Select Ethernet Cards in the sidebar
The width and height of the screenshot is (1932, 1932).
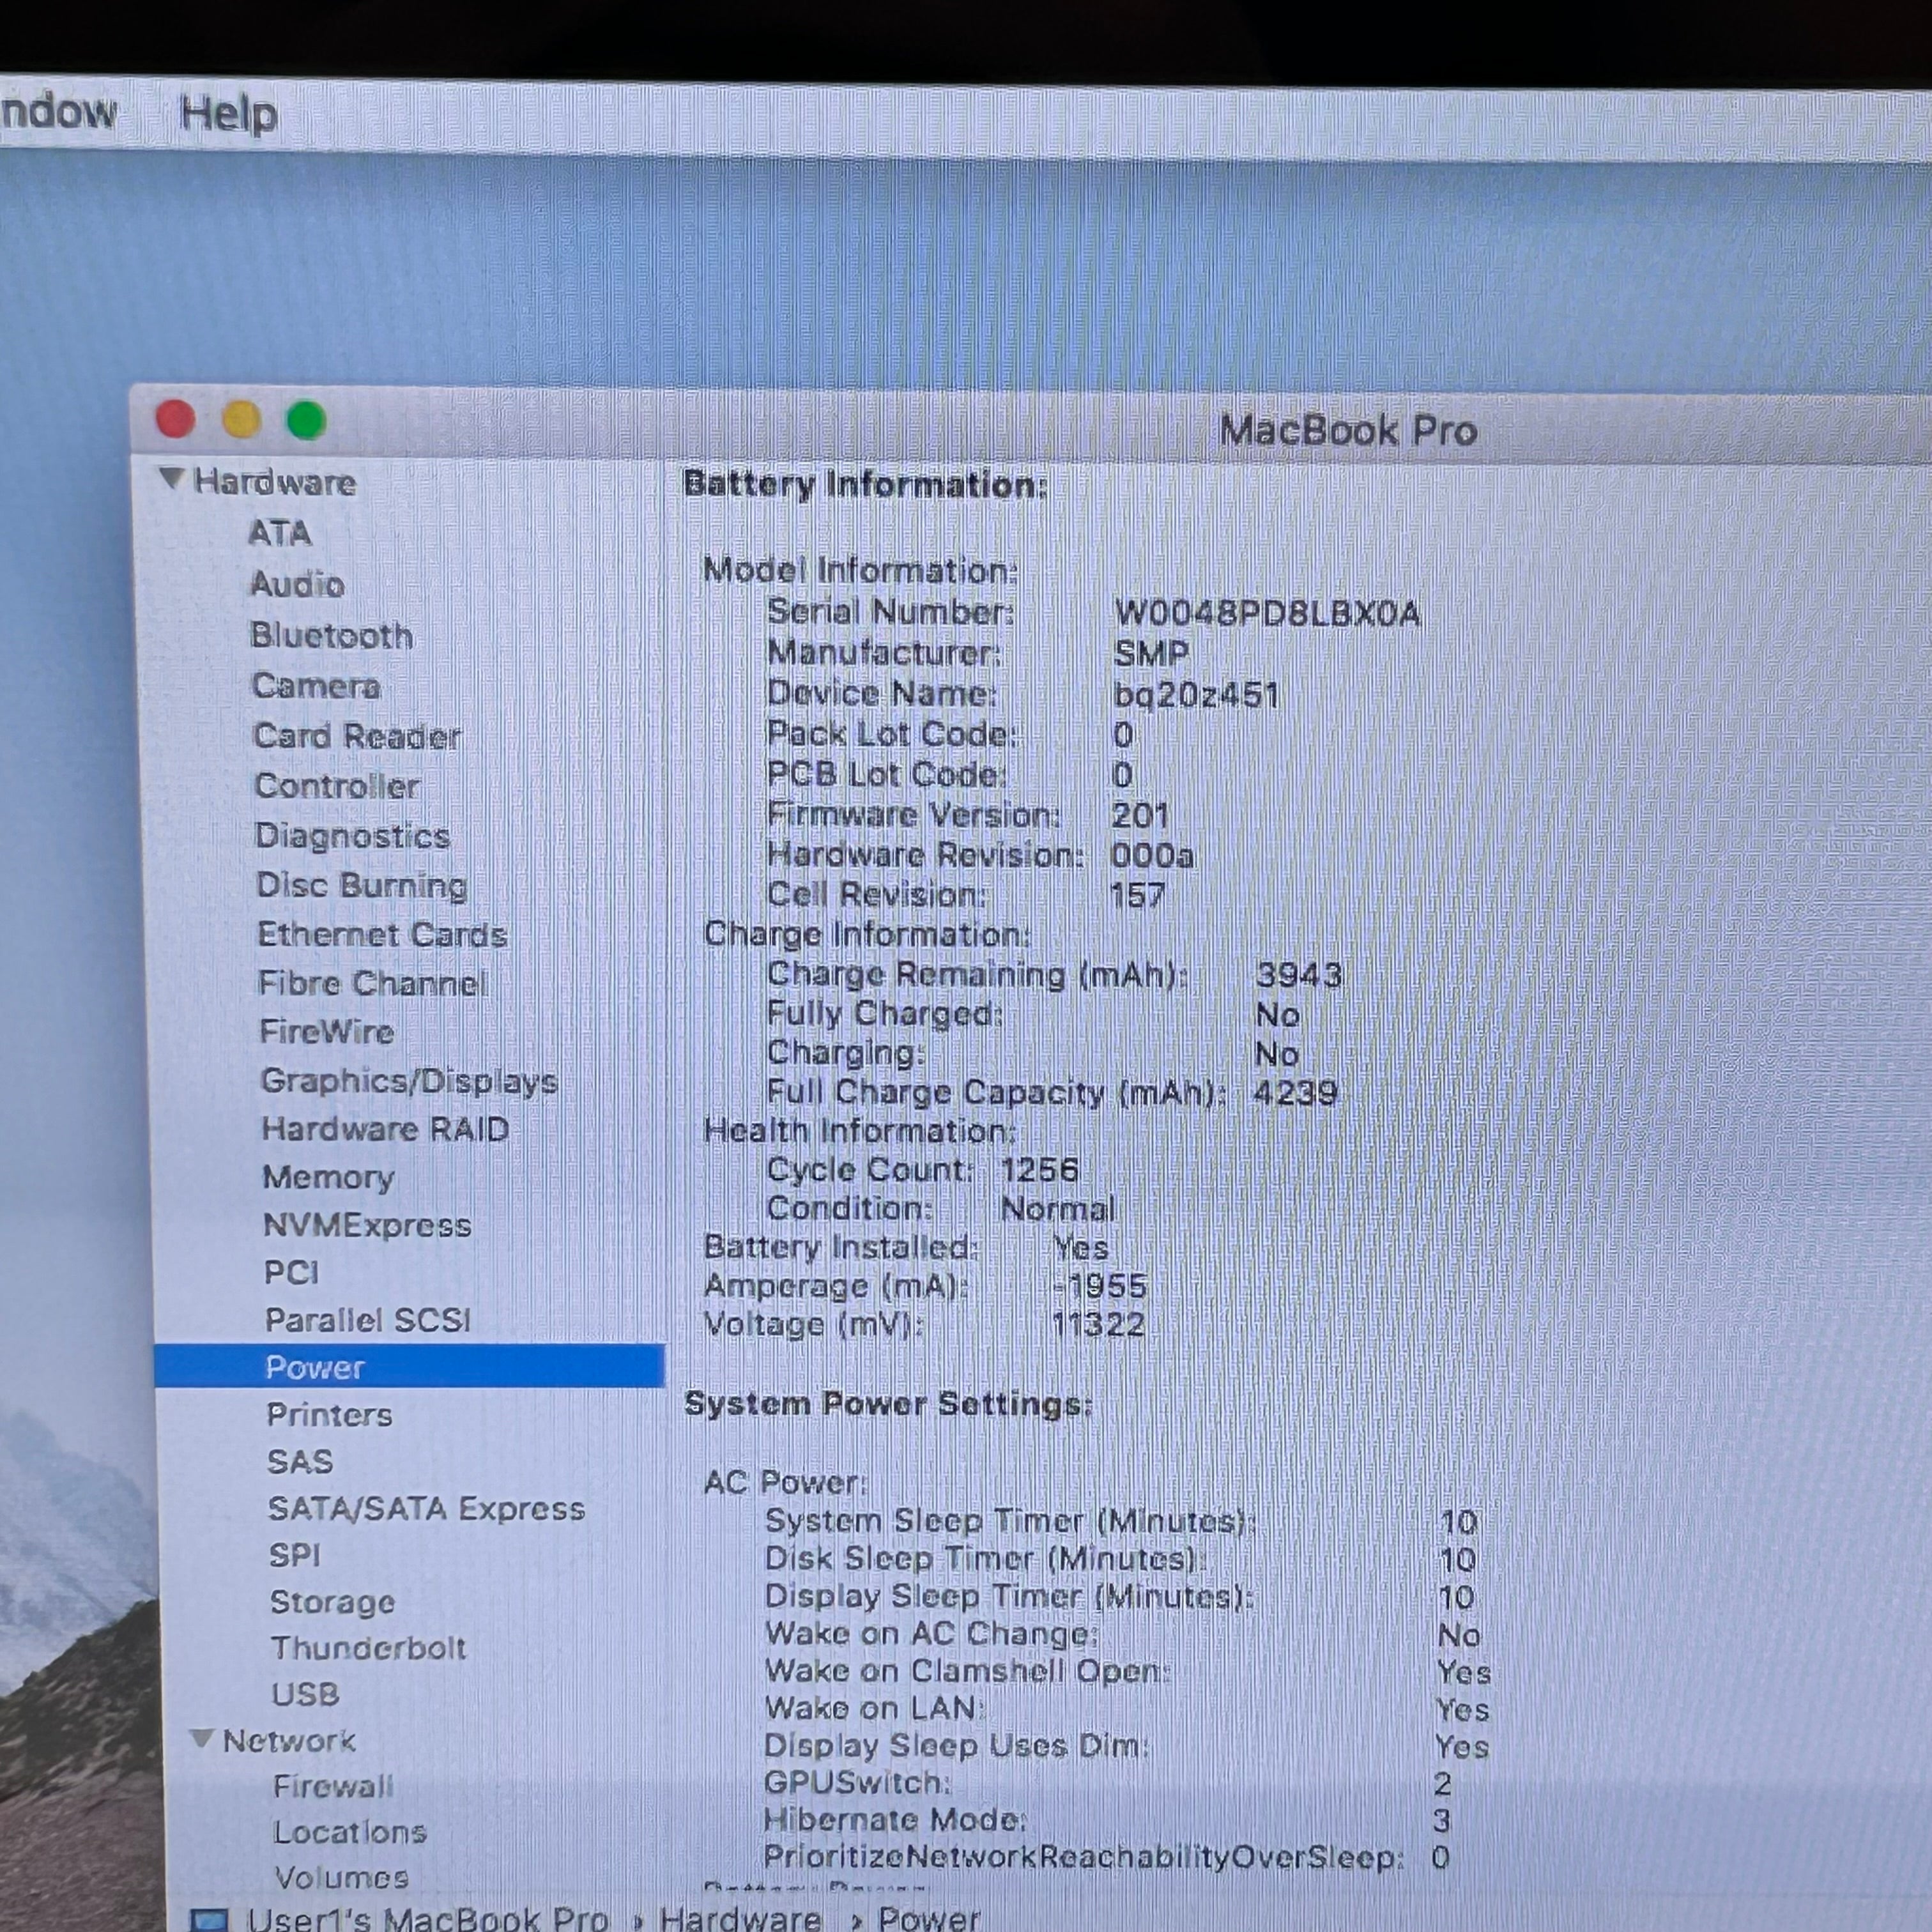pos(382,934)
